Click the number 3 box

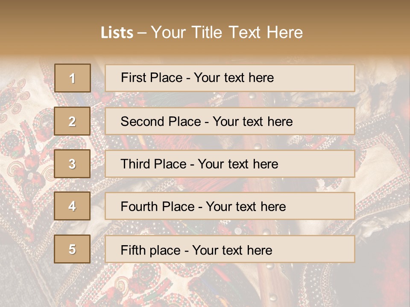(x=73, y=164)
